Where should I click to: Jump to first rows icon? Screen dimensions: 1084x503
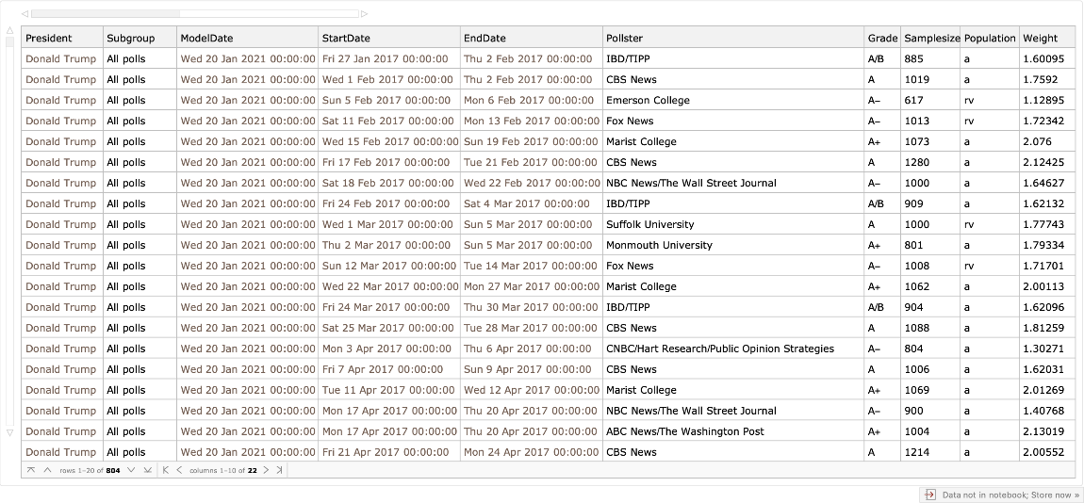31,470
